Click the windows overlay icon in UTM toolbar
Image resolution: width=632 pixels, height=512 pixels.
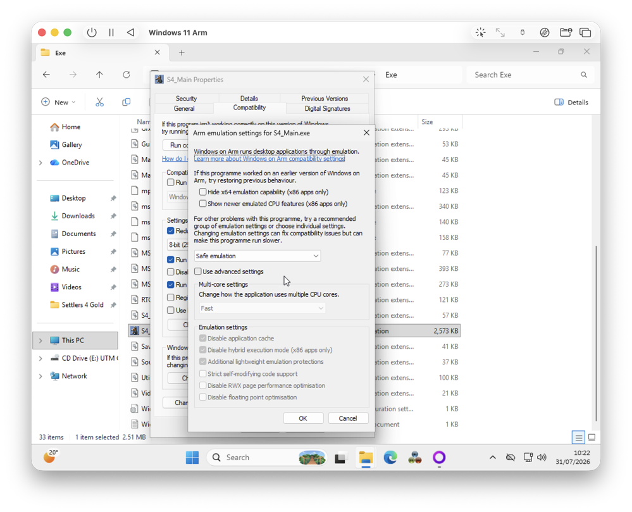click(585, 33)
